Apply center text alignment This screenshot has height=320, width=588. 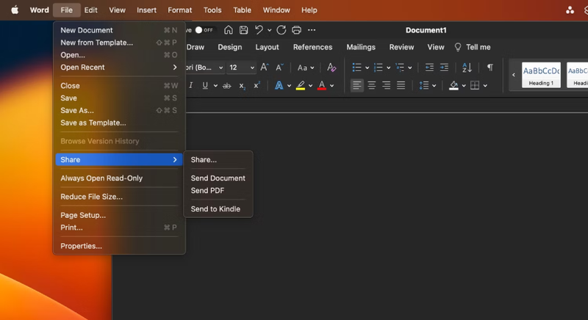pyautogui.click(x=371, y=85)
